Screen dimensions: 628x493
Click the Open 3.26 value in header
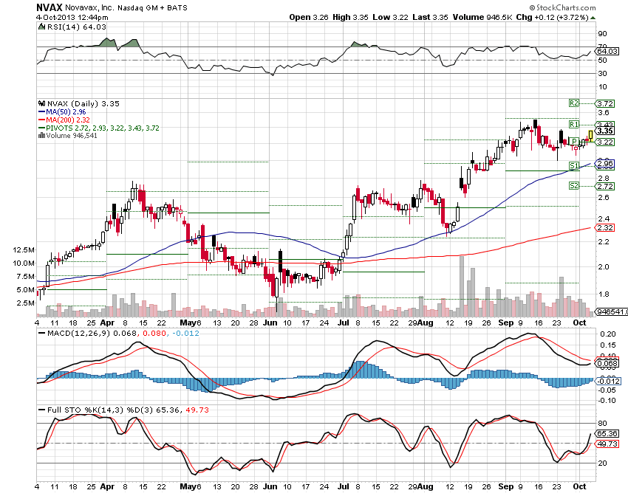[309, 17]
